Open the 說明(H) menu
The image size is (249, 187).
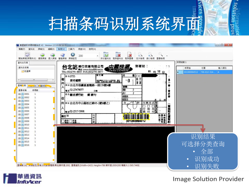click(92, 49)
